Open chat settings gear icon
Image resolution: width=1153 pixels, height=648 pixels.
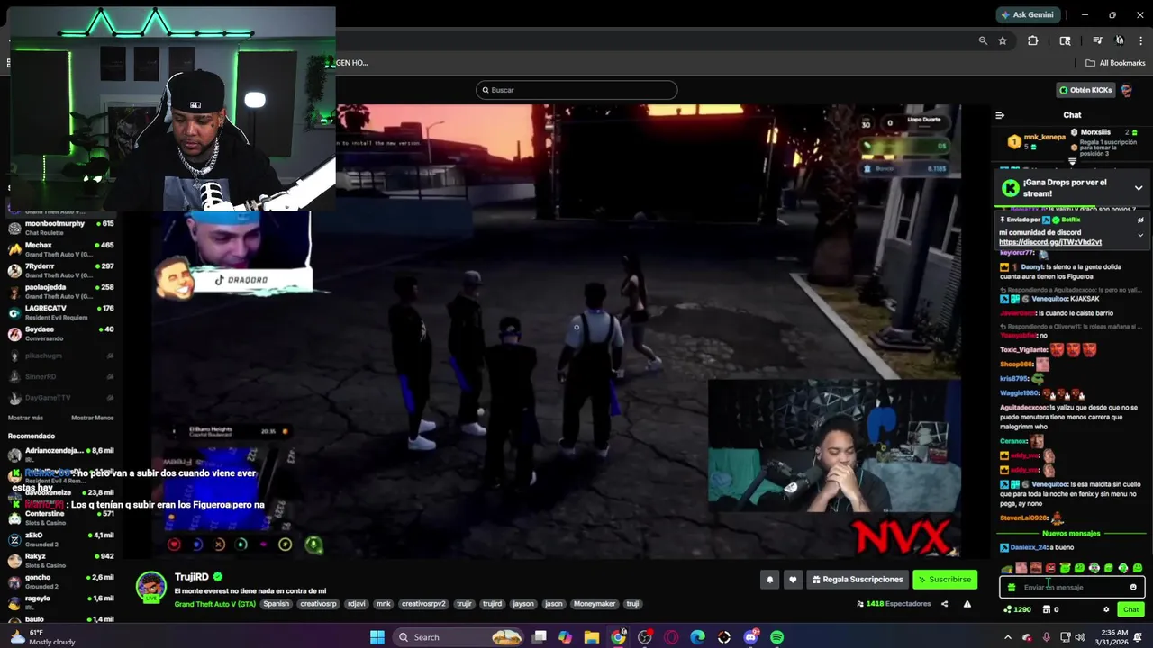tap(1106, 609)
